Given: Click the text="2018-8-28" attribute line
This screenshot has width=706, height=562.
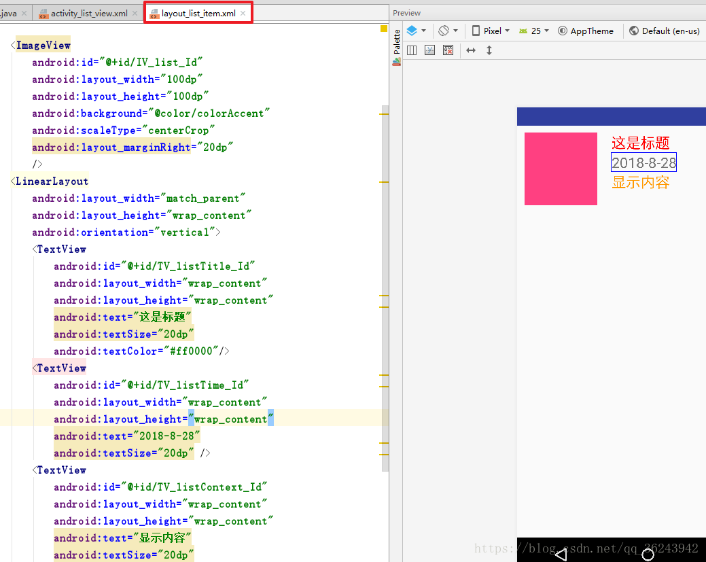Looking at the screenshot, I should click(126, 436).
